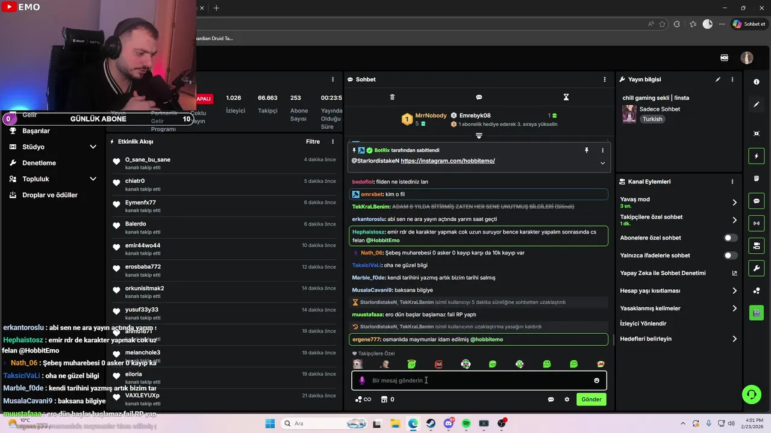Click the Turkish language tag
This screenshot has width=771, height=433.
(652, 120)
